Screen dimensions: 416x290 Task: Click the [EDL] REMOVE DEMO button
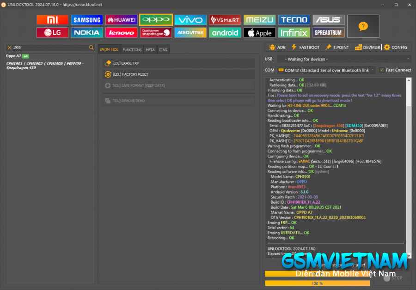[179, 101]
